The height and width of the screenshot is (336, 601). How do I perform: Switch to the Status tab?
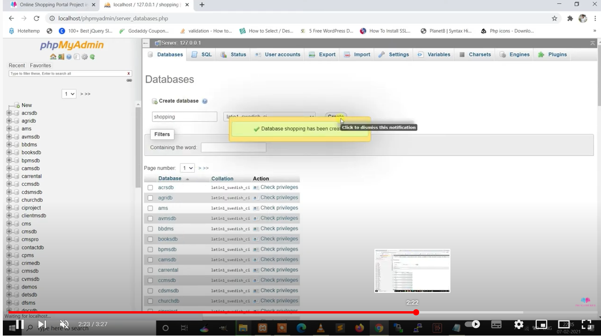(233, 54)
